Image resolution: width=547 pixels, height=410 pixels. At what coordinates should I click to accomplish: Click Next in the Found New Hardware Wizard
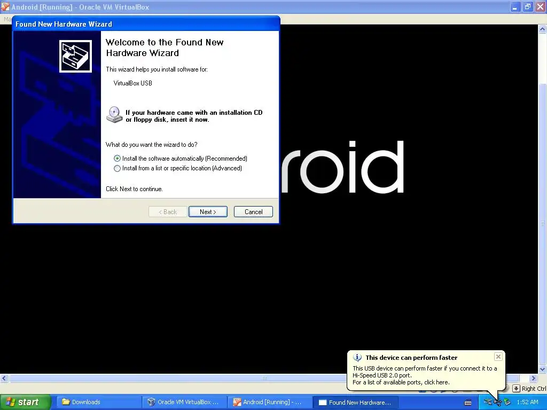coord(208,211)
